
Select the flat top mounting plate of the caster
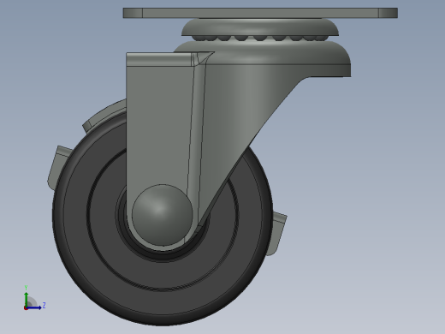tap(260, 13)
